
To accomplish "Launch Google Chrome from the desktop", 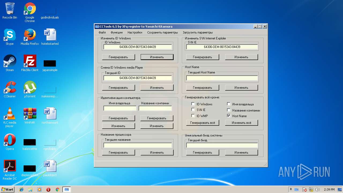I will click(30, 12).
